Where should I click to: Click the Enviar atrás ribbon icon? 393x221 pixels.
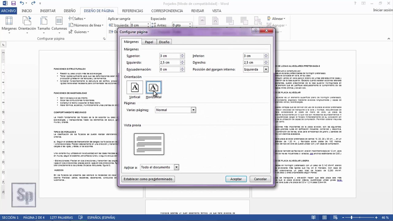pyautogui.click(x=244, y=21)
